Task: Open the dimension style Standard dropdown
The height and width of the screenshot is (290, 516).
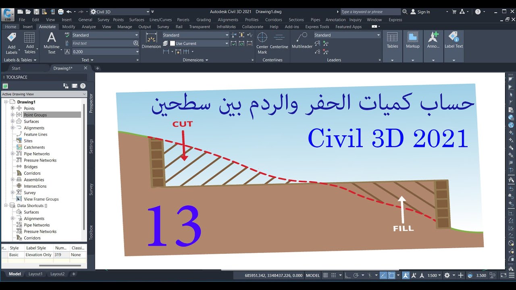Action: point(196,35)
